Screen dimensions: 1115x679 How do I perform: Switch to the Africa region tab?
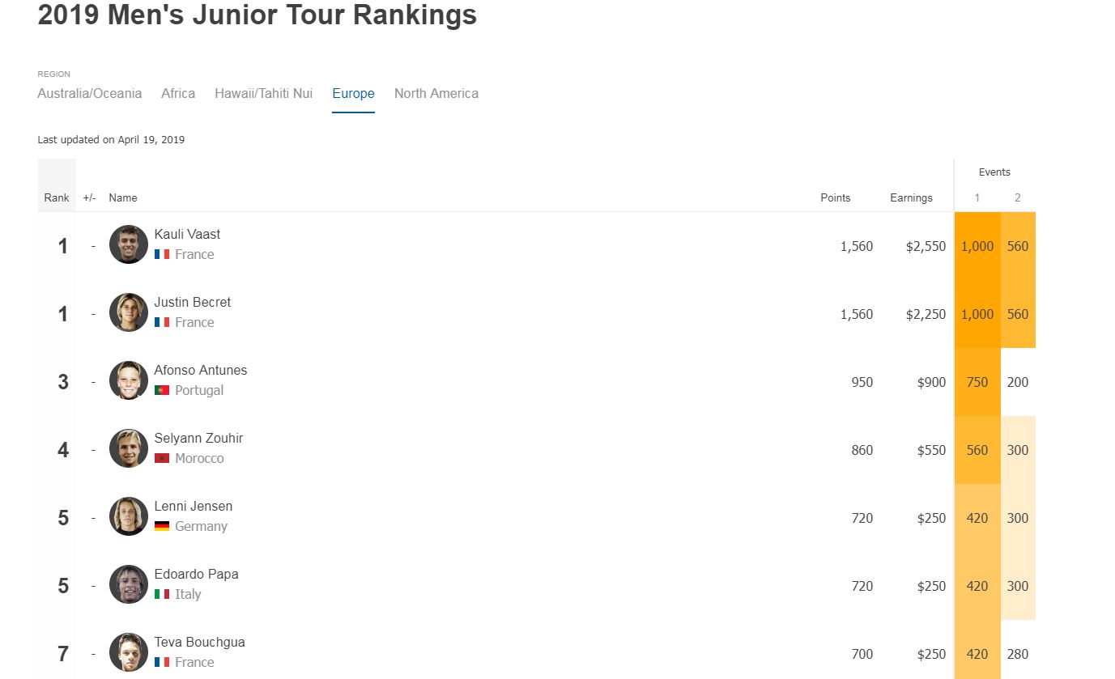(178, 93)
